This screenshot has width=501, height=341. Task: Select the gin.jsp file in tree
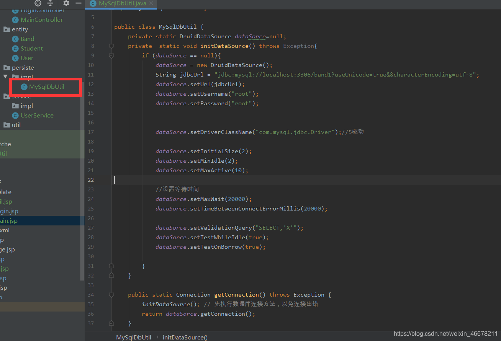[9, 211]
